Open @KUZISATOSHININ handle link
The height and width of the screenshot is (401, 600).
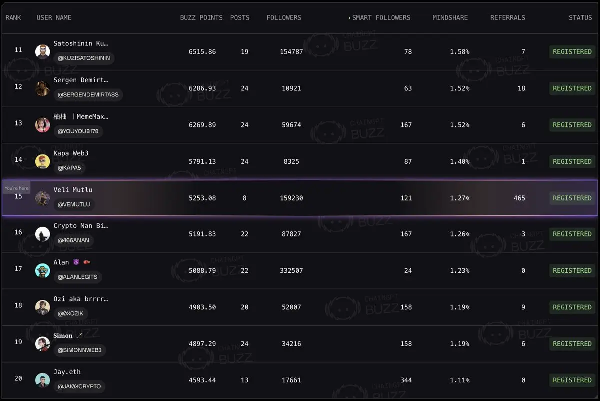[x=84, y=58]
